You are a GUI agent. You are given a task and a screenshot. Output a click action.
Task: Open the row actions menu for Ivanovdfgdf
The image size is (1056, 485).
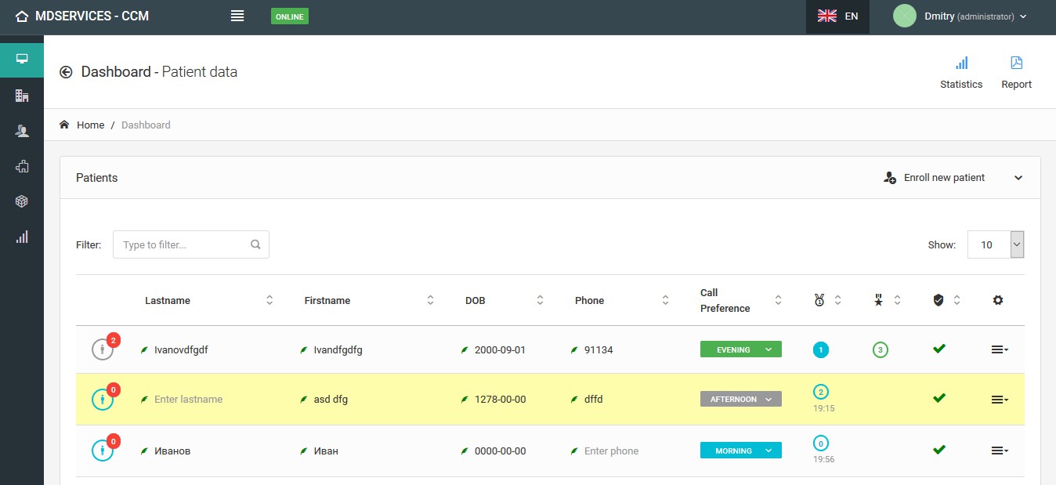1000,350
